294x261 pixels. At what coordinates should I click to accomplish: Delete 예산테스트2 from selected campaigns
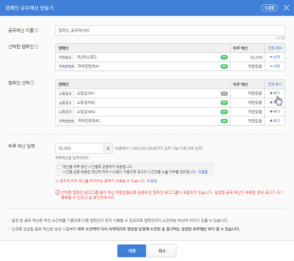274,57
